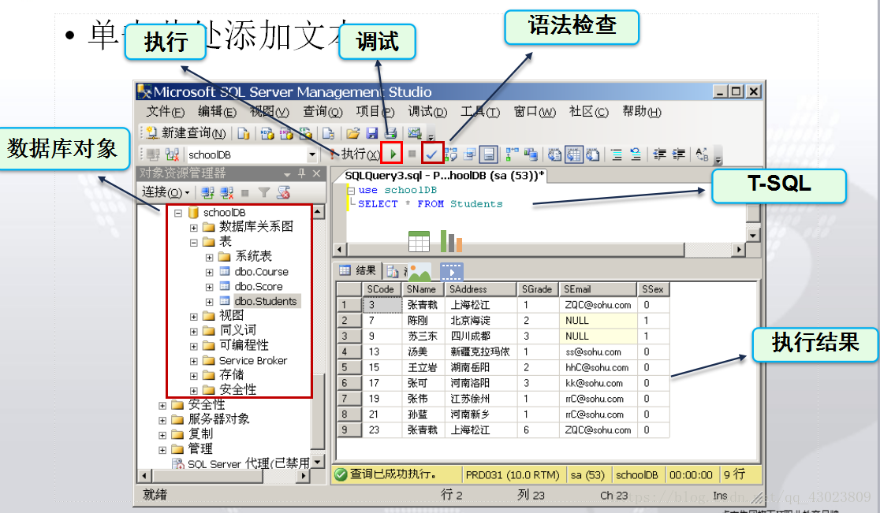
Task: Click the blue checkmark Parse icon
Action: pos(431,154)
